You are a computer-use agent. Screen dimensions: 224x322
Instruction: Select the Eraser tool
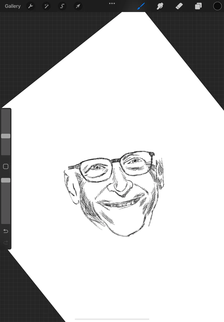click(x=179, y=6)
